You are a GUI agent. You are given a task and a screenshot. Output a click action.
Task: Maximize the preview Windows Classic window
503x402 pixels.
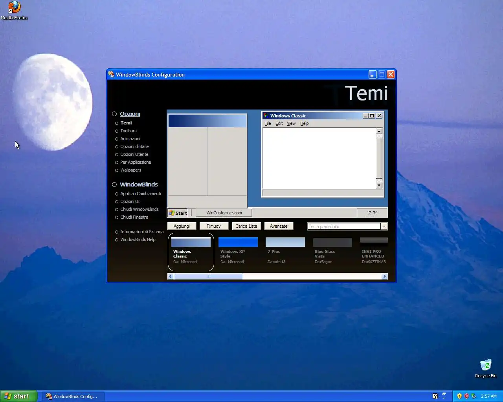pos(372,116)
